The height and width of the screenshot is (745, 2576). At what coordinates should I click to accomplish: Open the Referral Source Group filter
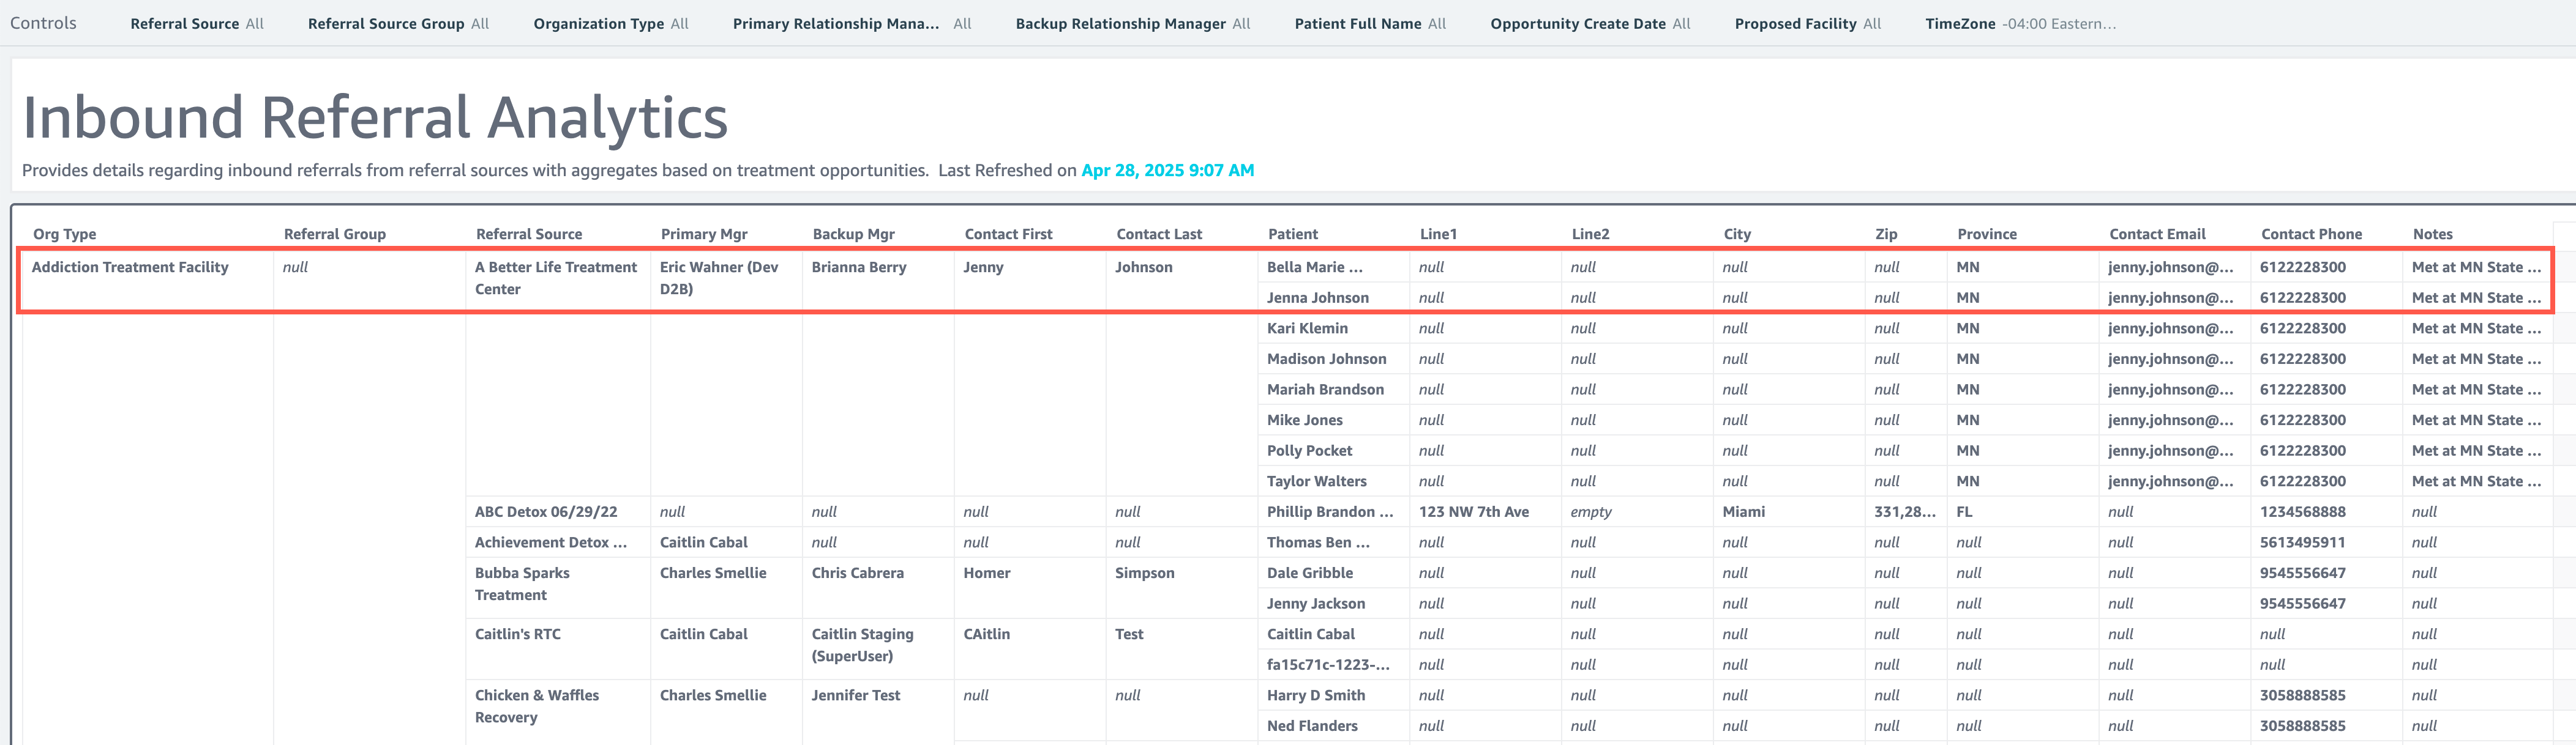click(398, 23)
